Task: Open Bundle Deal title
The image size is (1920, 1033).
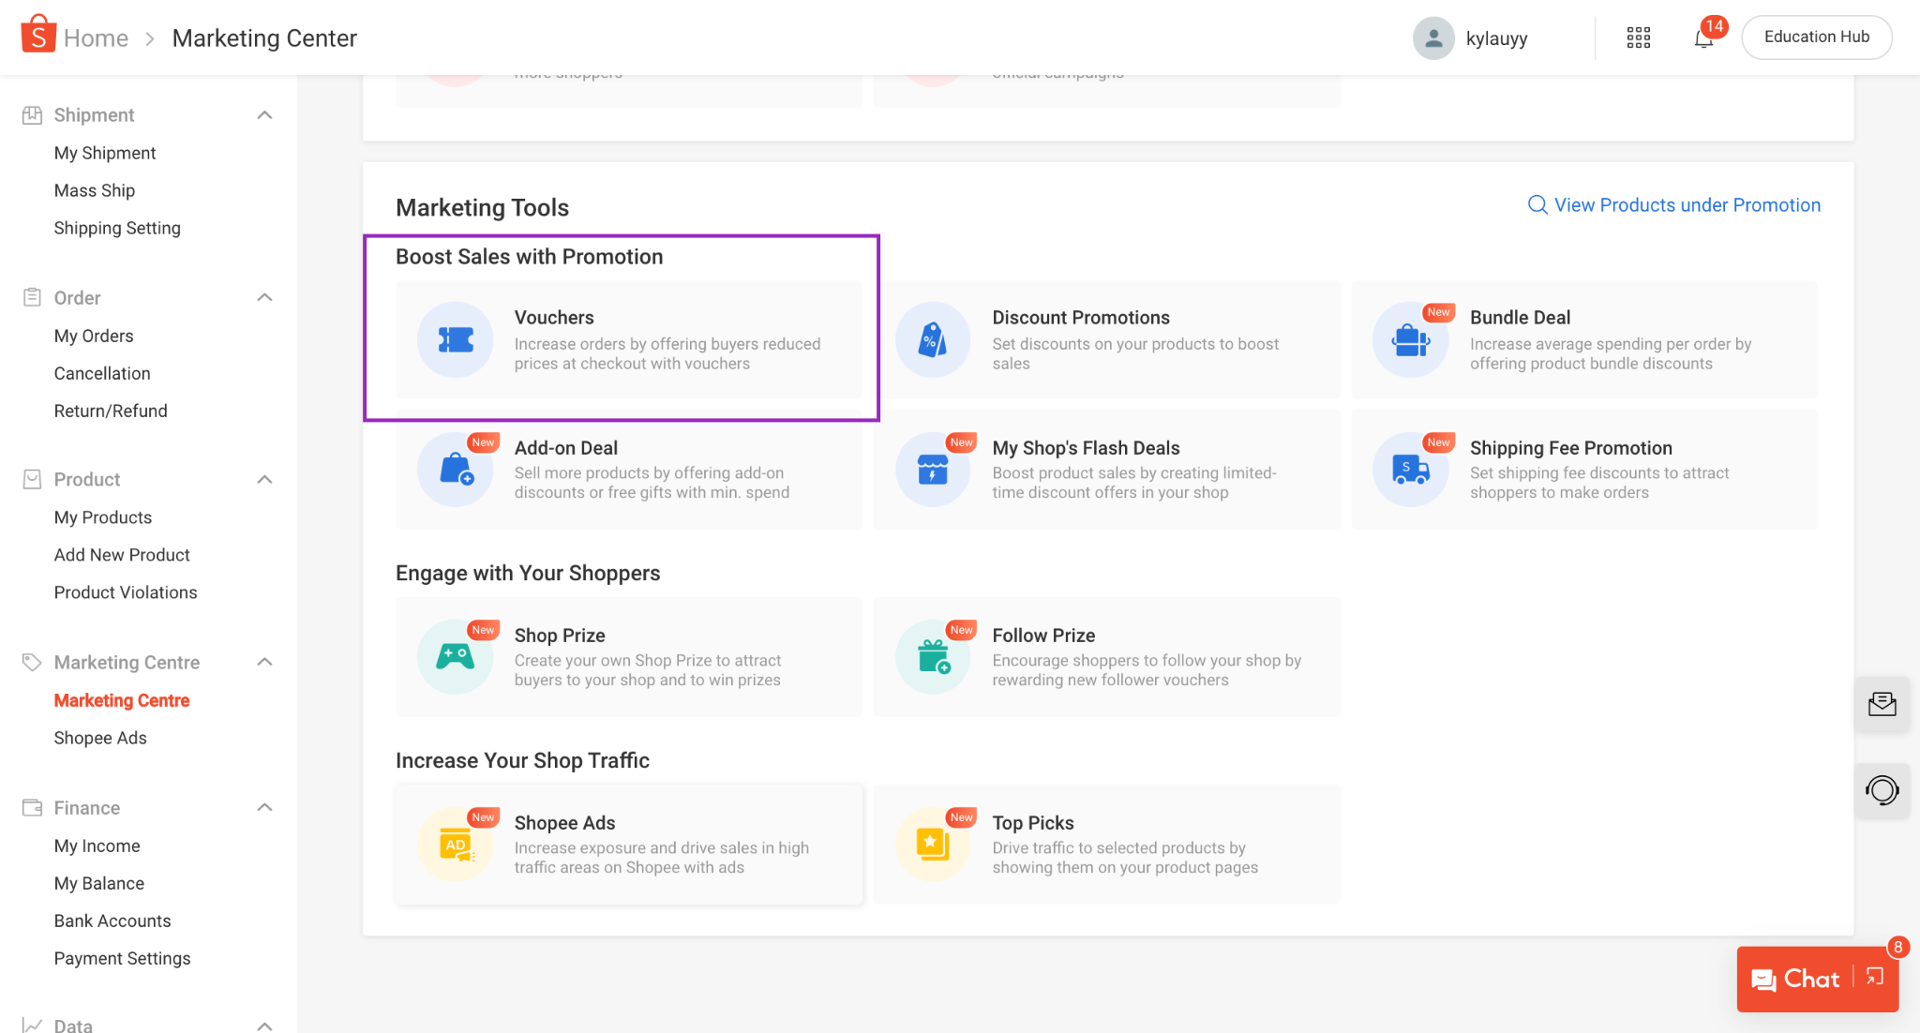Action: pos(1520,317)
